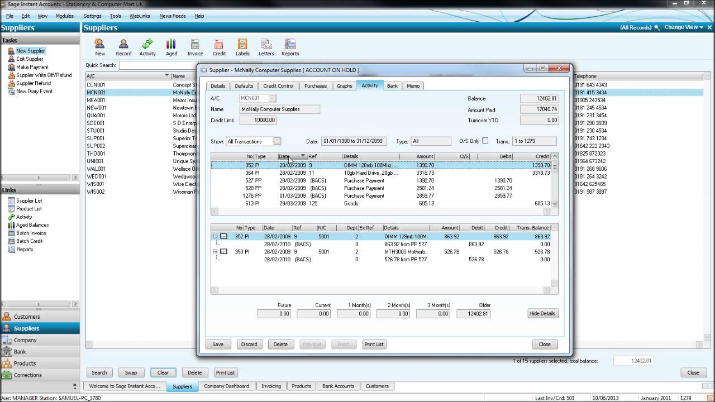715x402 pixels.
Task: Click the Swap button
Action: (x=131, y=372)
